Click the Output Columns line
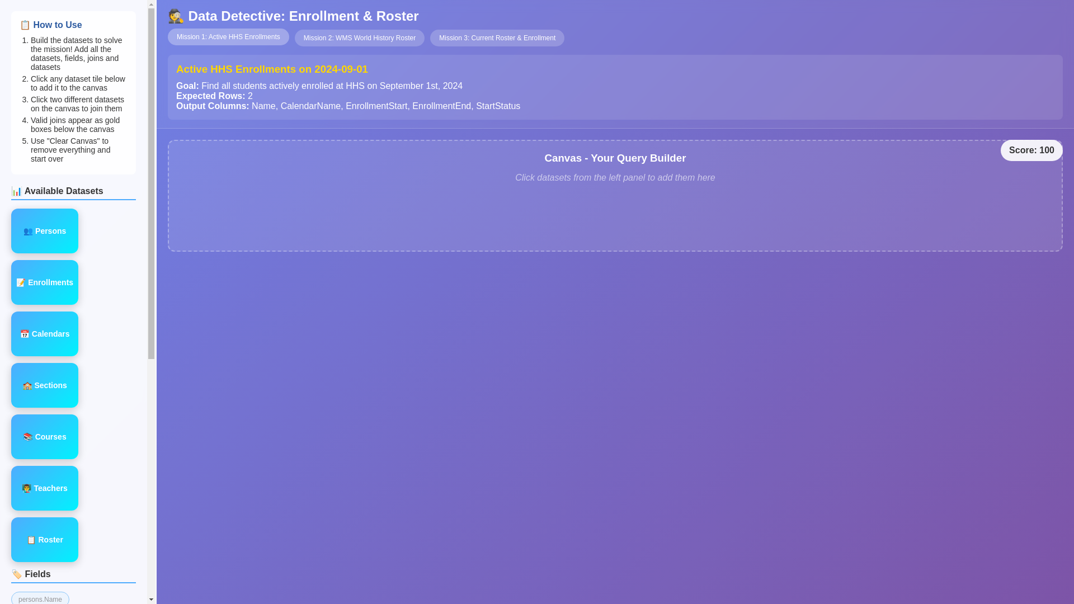This screenshot has height=604, width=1074. (348, 106)
